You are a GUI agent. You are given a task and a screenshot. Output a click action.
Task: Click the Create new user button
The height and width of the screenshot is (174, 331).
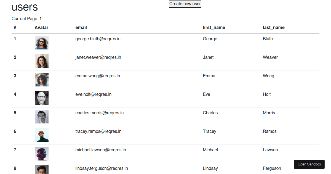pos(185,4)
